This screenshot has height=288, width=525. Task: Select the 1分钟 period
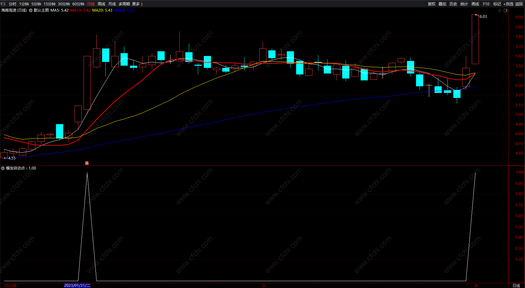[x=24, y=4]
